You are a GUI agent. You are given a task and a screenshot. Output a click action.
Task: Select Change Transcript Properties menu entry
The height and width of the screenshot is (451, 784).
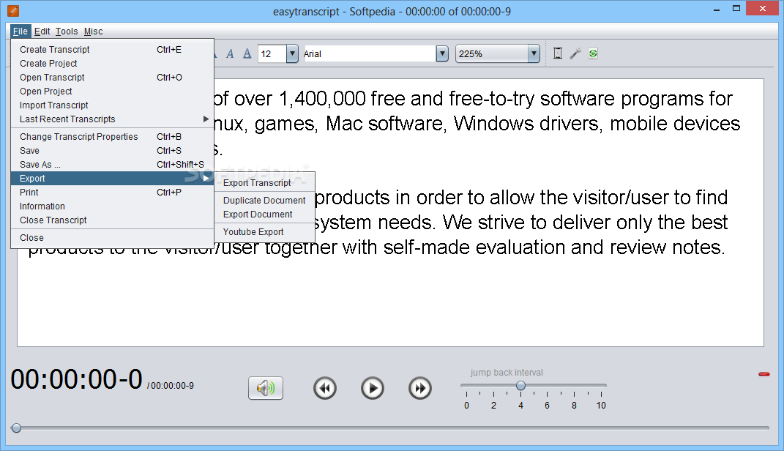click(112, 136)
